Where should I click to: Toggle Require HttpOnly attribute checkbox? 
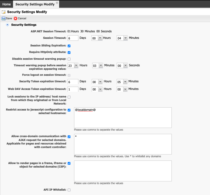point(69,52)
